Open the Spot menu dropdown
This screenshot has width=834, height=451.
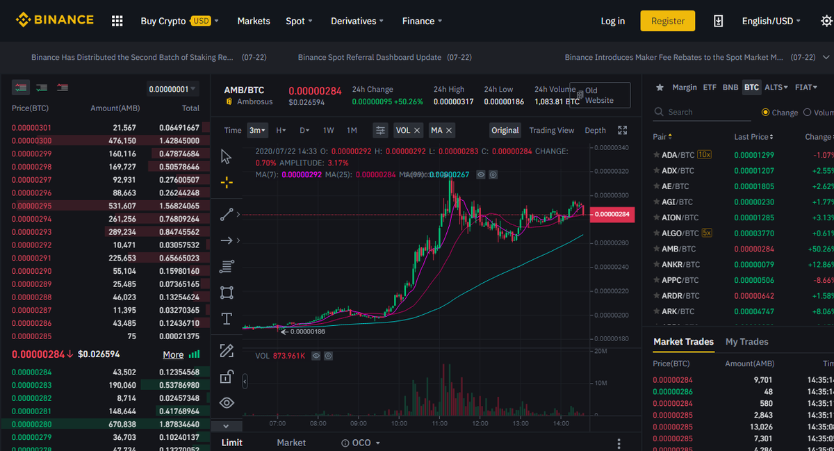coord(299,21)
